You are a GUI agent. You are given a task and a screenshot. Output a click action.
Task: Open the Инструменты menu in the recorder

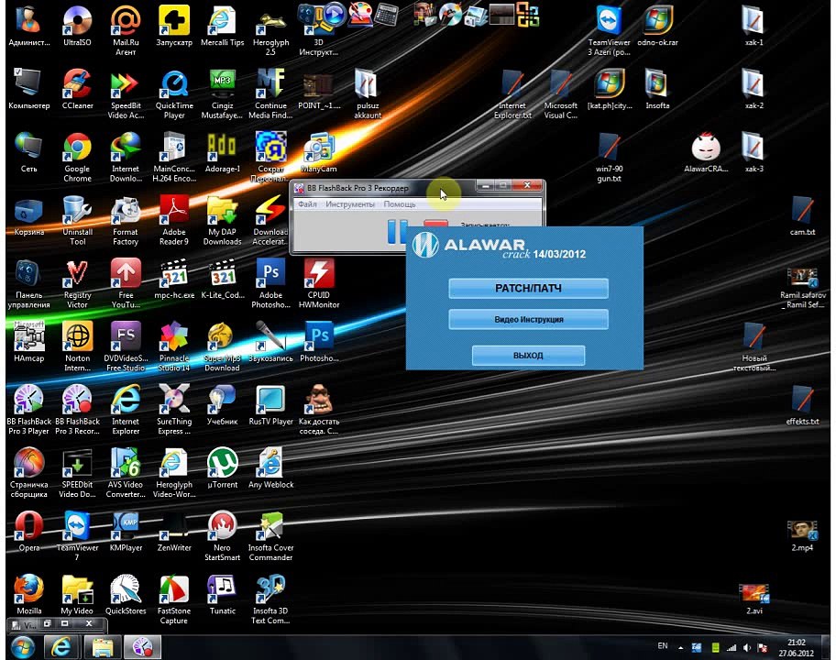pos(350,204)
